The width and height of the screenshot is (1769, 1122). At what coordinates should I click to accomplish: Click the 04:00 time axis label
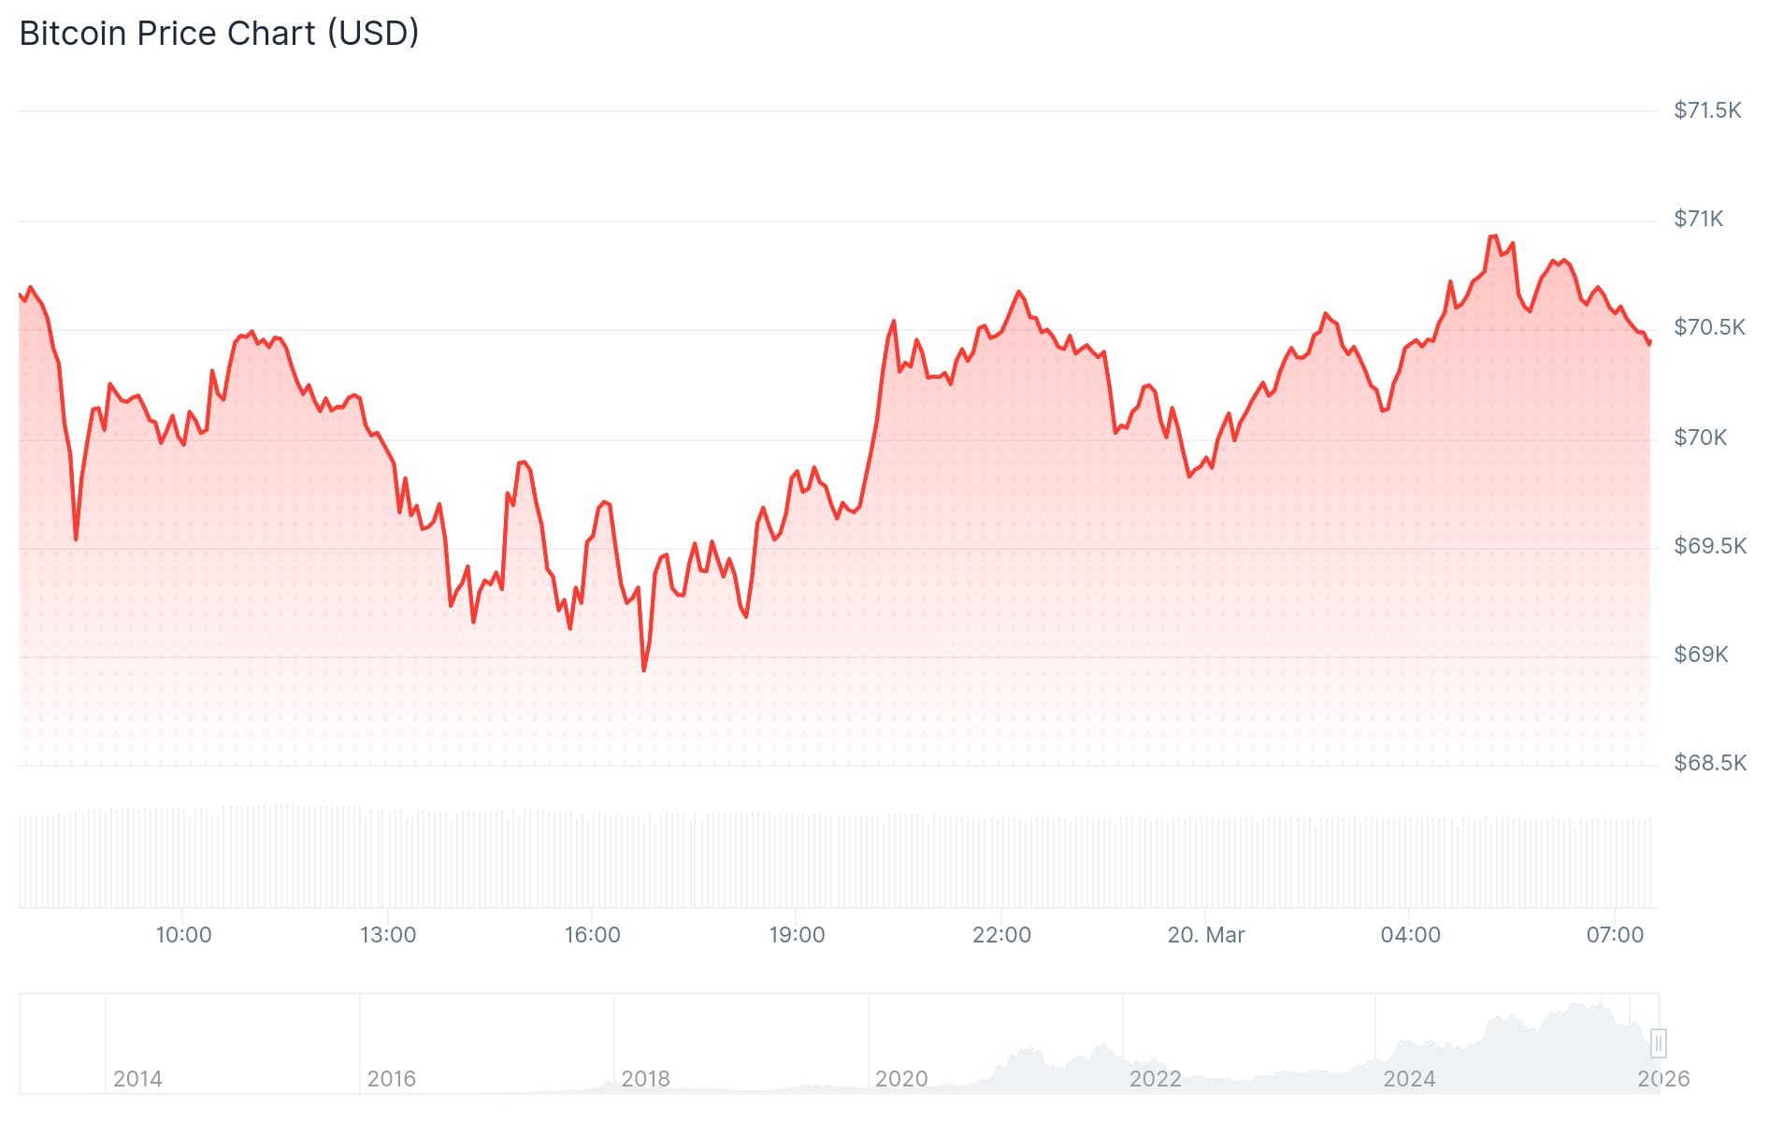(x=1410, y=935)
